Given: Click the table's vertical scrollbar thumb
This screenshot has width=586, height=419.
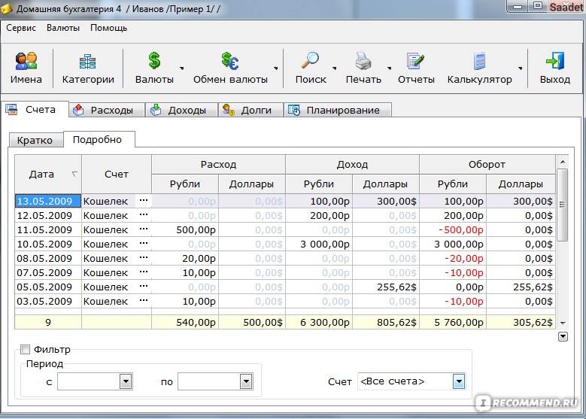Looking at the screenshot, I should pyautogui.click(x=562, y=205).
